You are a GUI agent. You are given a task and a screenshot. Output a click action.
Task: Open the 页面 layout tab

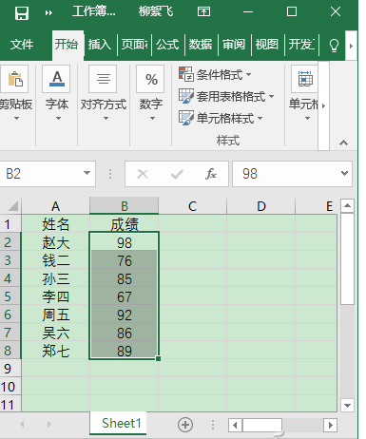pos(134,45)
